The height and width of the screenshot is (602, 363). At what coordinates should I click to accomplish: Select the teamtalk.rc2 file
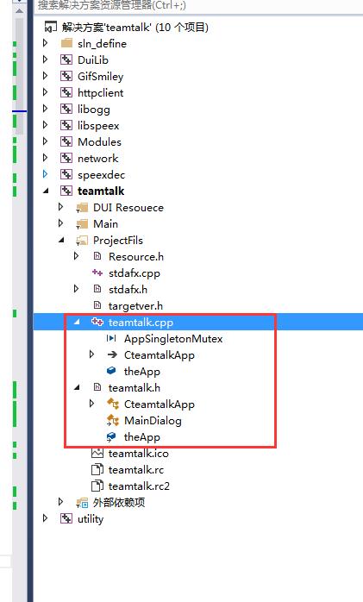tap(139, 486)
